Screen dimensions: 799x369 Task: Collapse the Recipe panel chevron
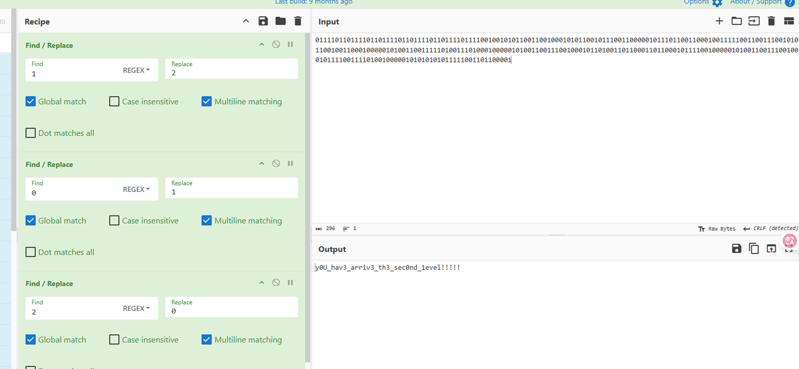[x=246, y=21]
